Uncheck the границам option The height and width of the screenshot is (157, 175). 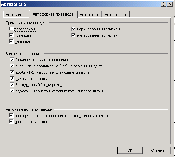point(11,35)
